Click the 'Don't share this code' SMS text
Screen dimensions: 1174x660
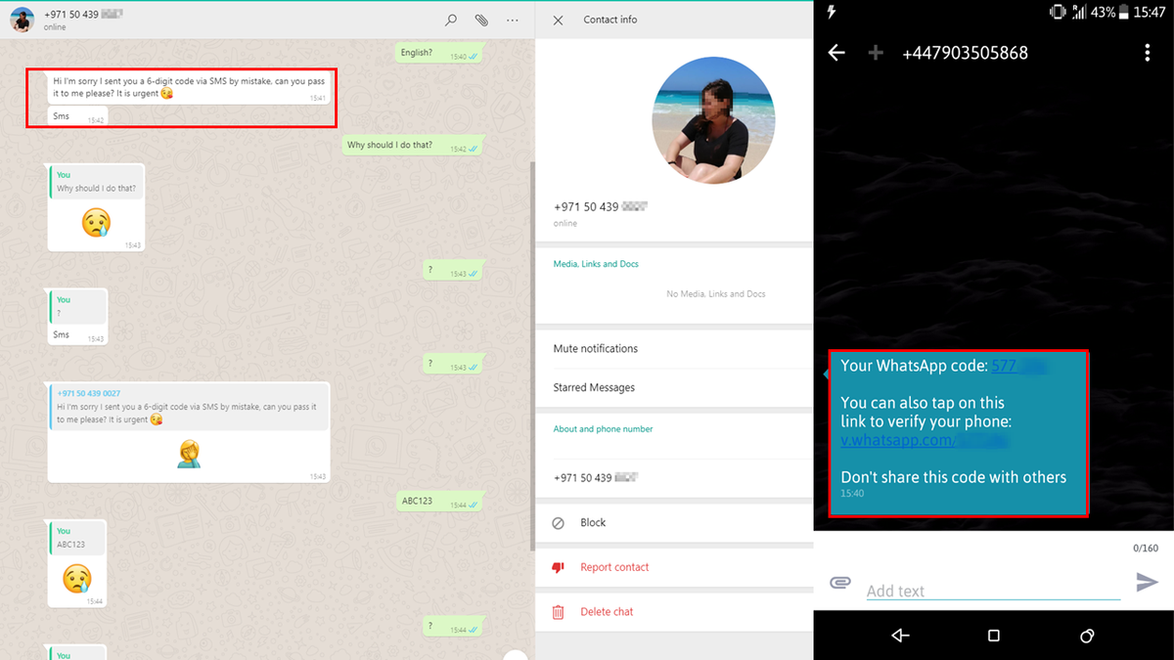click(x=953, y=477)
